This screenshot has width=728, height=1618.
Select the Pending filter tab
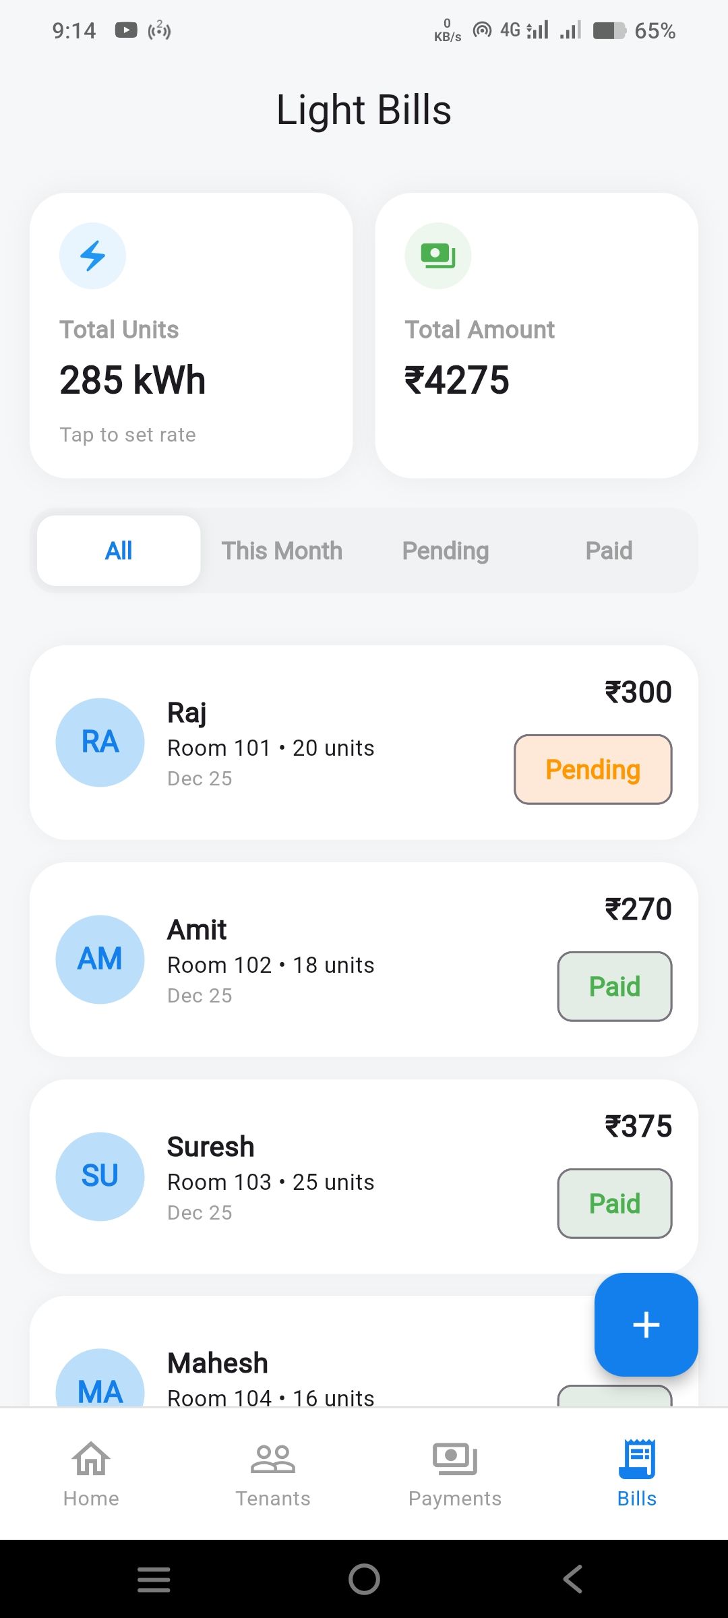446,551
